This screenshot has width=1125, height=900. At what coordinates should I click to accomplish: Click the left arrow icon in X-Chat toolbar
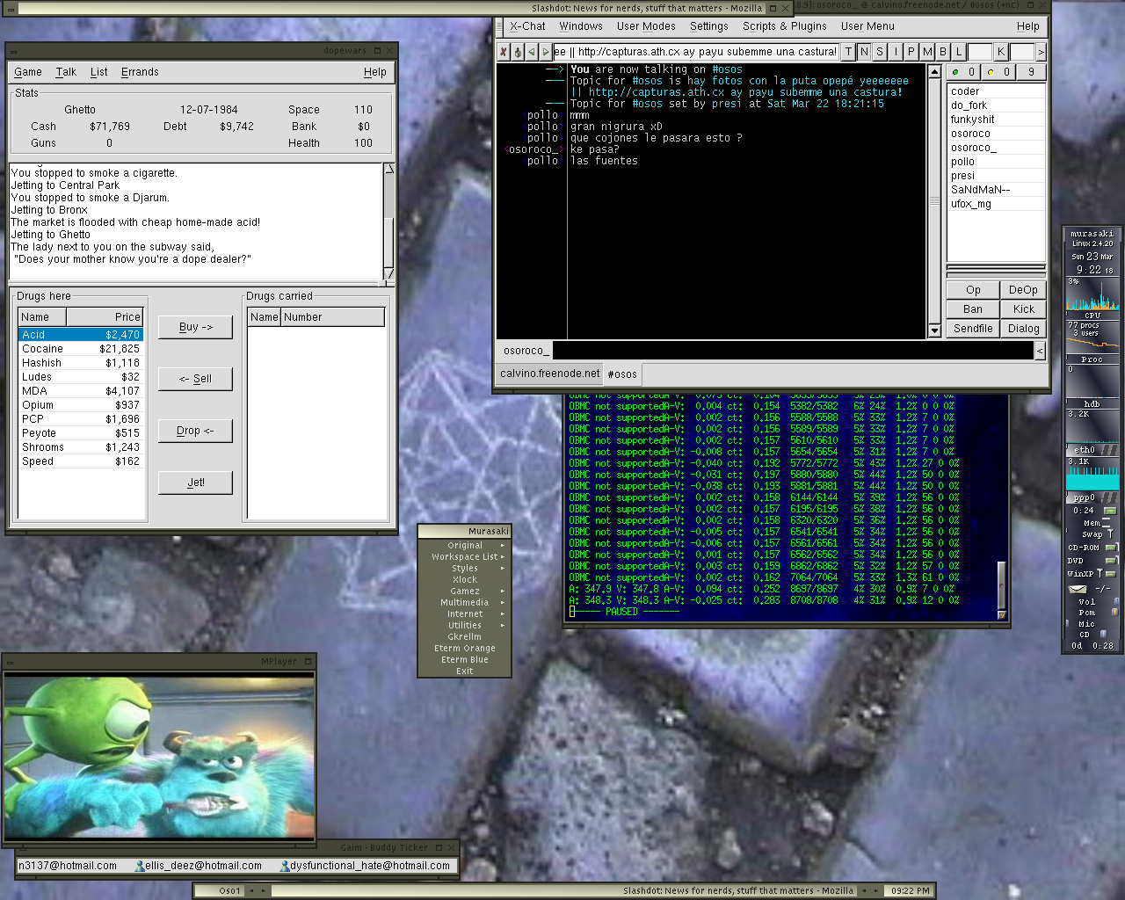(532, 52)
